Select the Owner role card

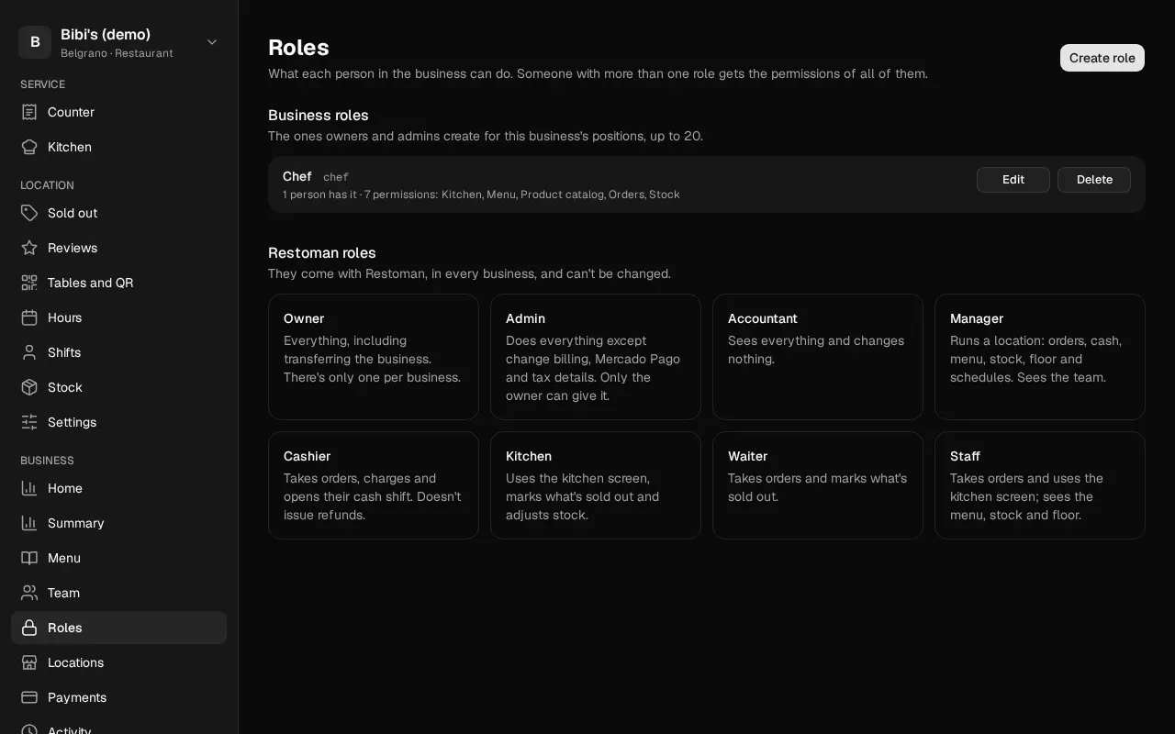pos(374,357)
